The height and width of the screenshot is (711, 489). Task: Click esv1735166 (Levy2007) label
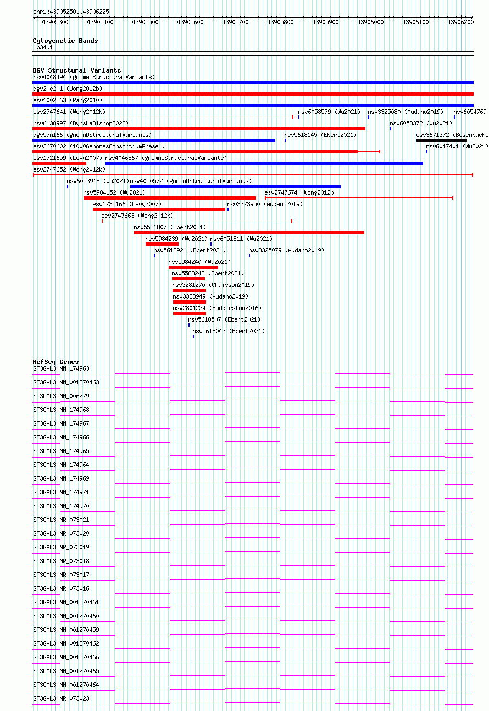[x=127, y=204]
